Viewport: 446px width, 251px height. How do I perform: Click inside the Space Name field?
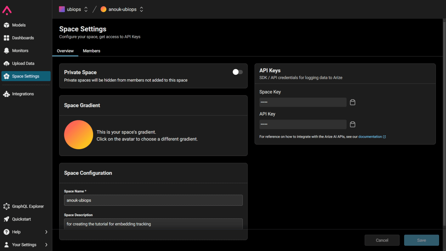(153, 200)
